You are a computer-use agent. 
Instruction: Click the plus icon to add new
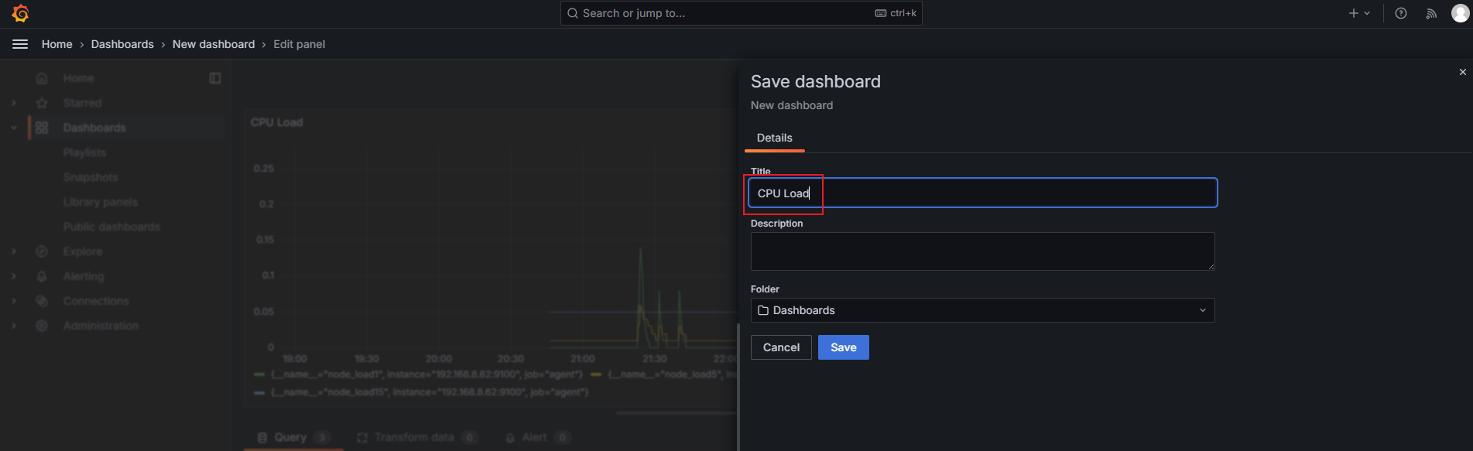1354,13
